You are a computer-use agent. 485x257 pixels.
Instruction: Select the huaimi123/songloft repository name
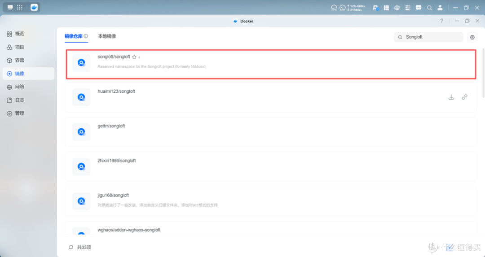pyautogui.click(x=116, y=91)
